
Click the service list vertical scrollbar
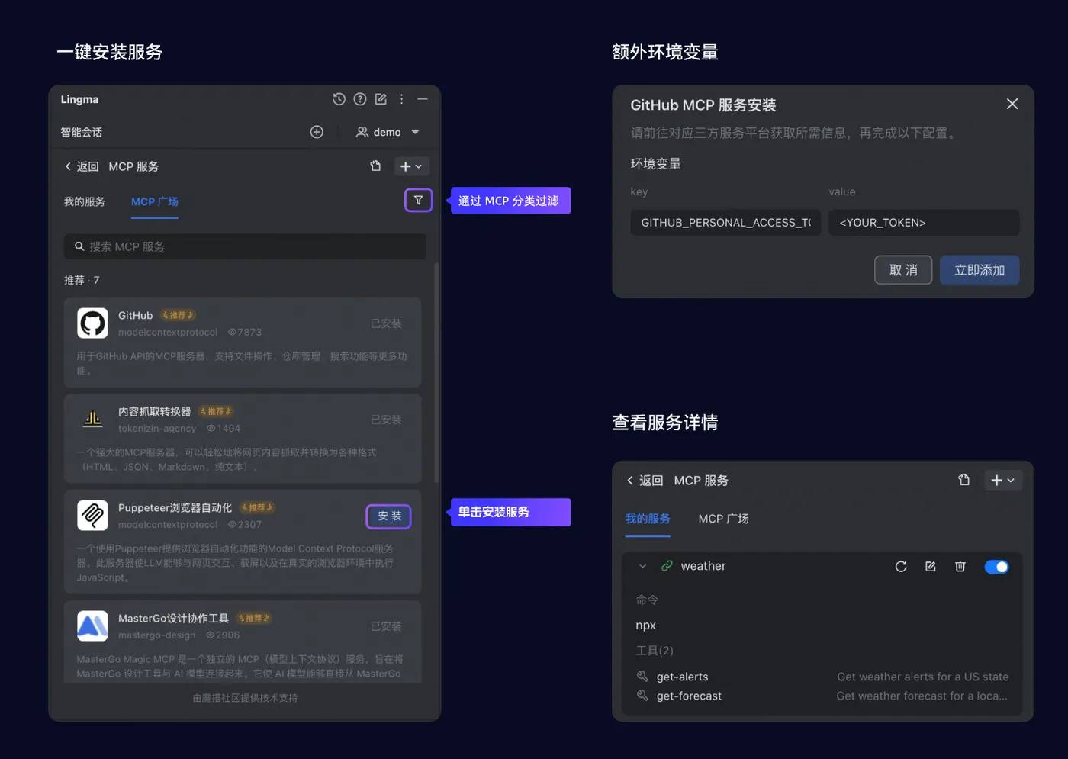pos(436,373)
